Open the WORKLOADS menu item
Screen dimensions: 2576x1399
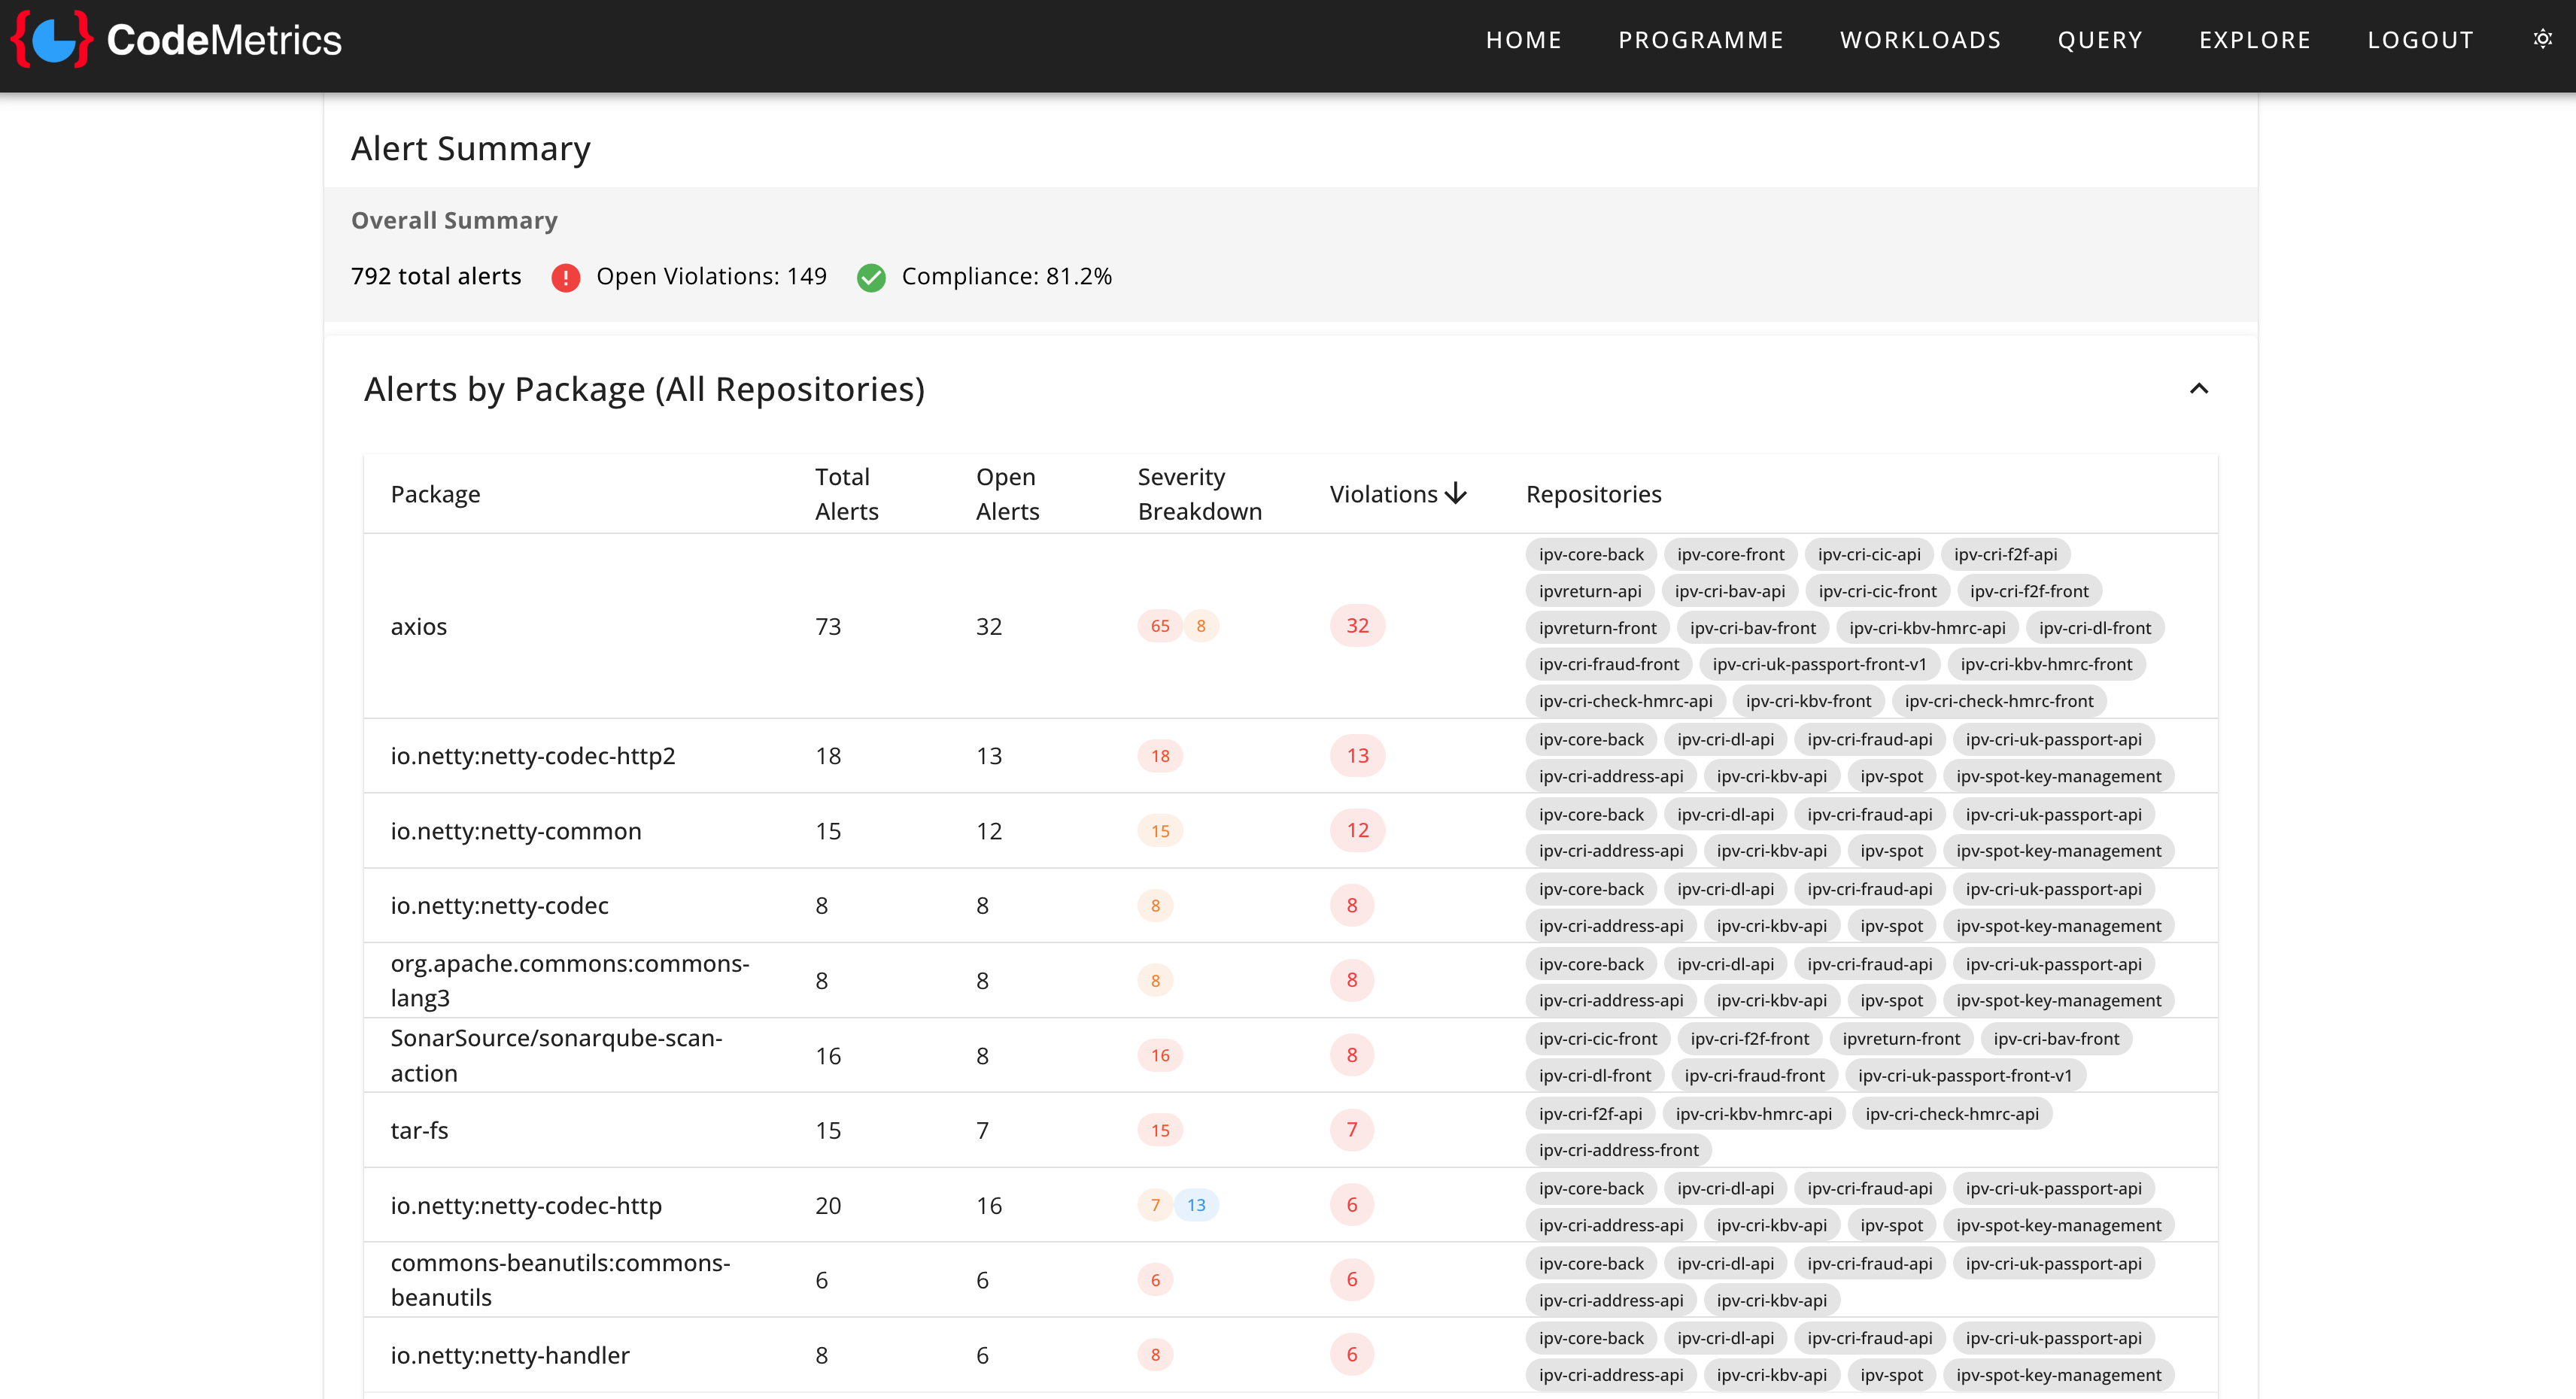pyautogui.click(x=1920, y=40)
